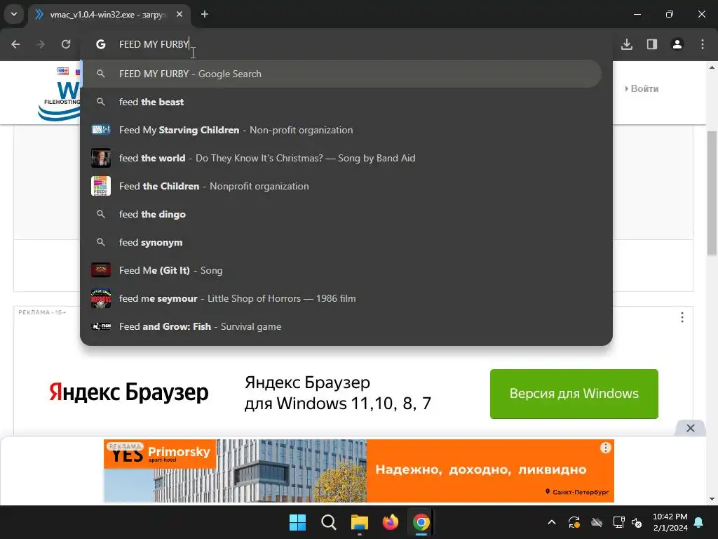This screenshot has width=718, height=539.
Task: Choose Feed and Grow: Fish suggestion
Action: click(x=341, y=326)
